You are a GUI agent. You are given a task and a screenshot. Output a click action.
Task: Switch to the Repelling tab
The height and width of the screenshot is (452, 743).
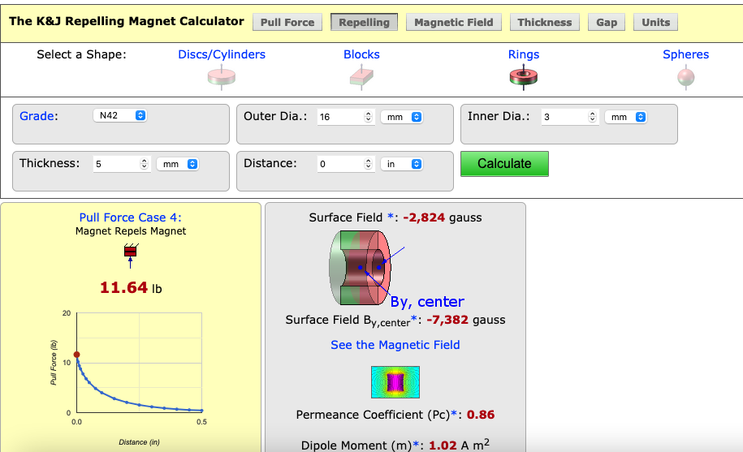364,22
